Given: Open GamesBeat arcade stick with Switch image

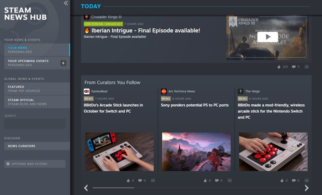Looking at the screenshot, I should [119, 152].
